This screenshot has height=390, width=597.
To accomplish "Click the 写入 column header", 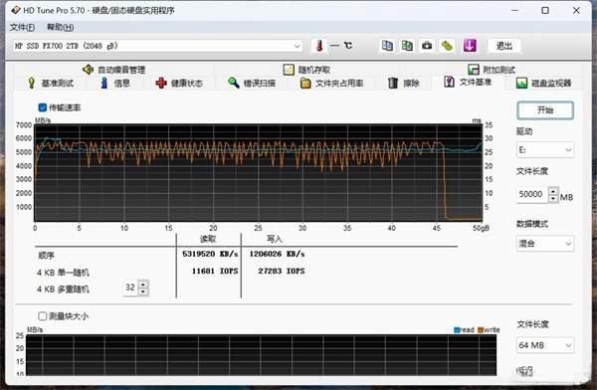I will pos(275,239).
